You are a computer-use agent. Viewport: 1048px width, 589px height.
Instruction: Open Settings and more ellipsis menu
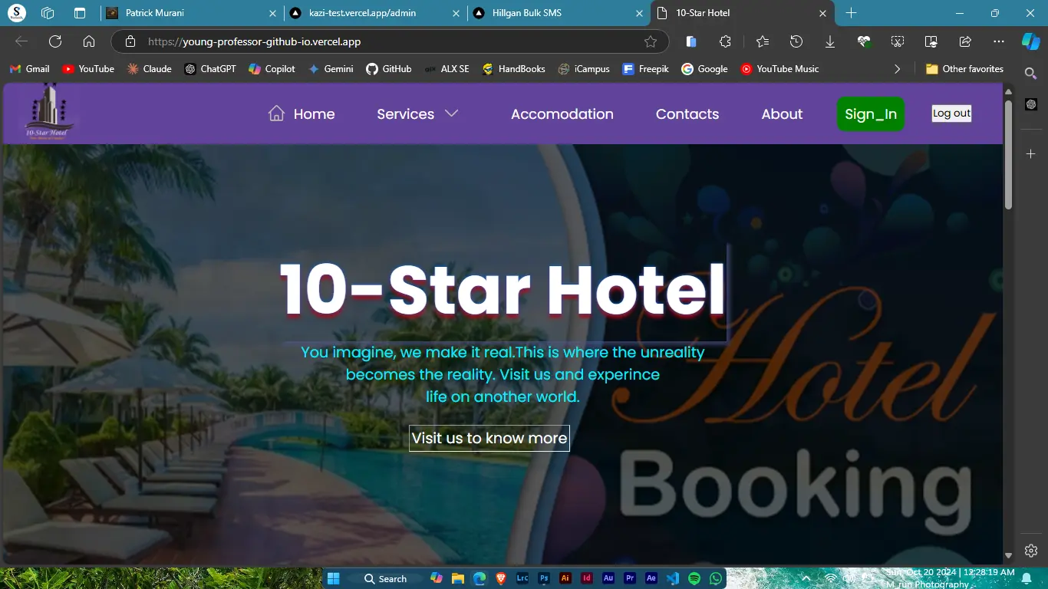pyautogui.click(x=998, y=41)
